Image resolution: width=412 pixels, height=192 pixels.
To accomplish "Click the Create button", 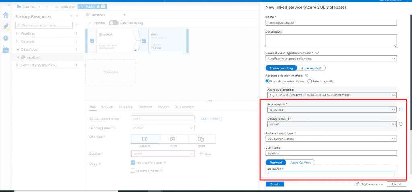I will tap(275, 184).
